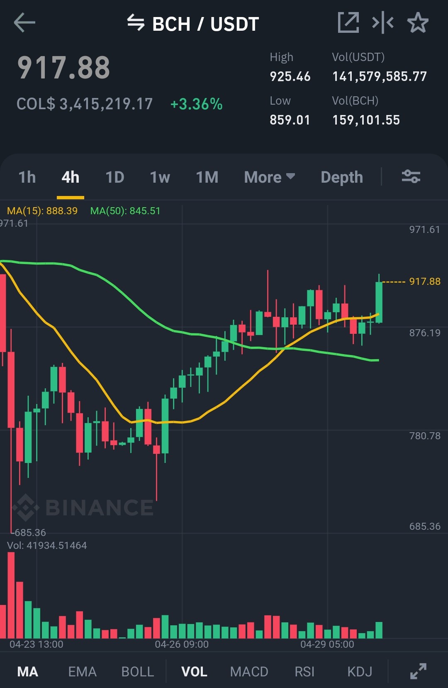Select the RSI sub-indicator
The height and width of the screenshot is (688, 448).
[x=304, y=671]
